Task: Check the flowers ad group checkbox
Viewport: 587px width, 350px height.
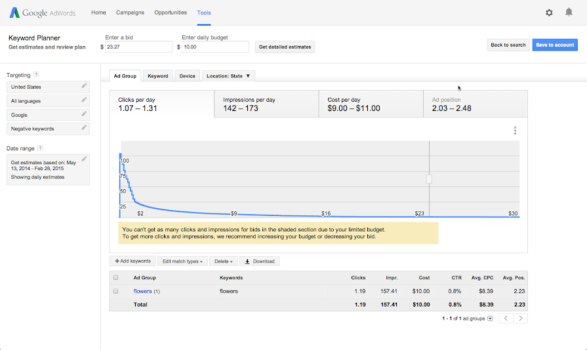Action: point(116,291)
